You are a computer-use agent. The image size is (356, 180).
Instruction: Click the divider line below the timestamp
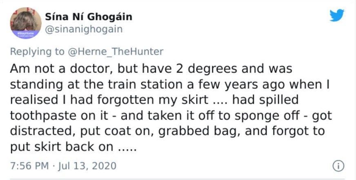[x=177, y=179]
